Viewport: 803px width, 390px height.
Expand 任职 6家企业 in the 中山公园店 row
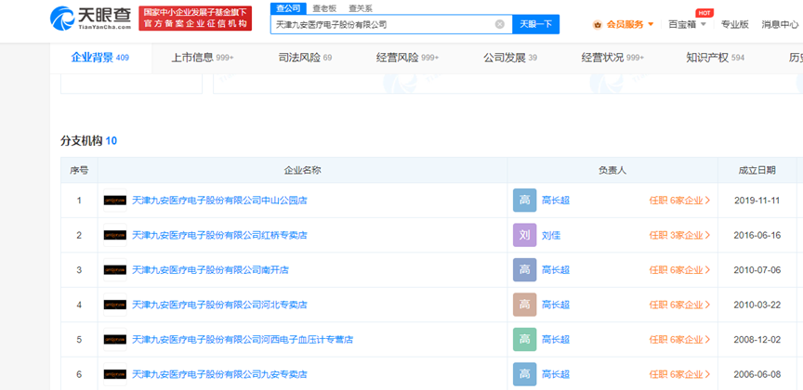pyautogui.click(x=679, y=201)
